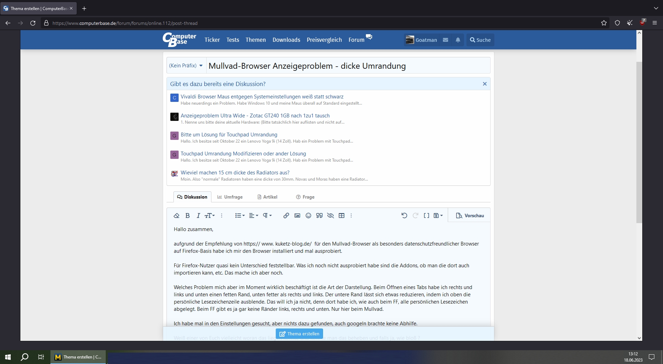Click the Thema erstellen submit button
This screenshot has width=663, height=364.
pyautogui.click(x=299, y=334)
